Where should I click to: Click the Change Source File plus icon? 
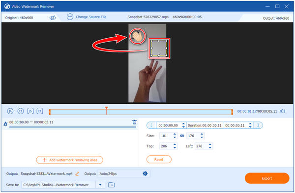click(x=70, y=17)
